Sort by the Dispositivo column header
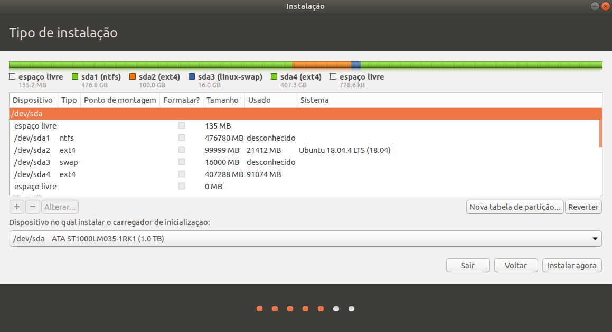 coord(33,100)
